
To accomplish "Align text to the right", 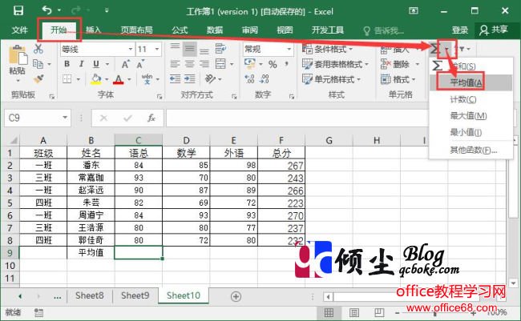I will click(x=204, y=64).
